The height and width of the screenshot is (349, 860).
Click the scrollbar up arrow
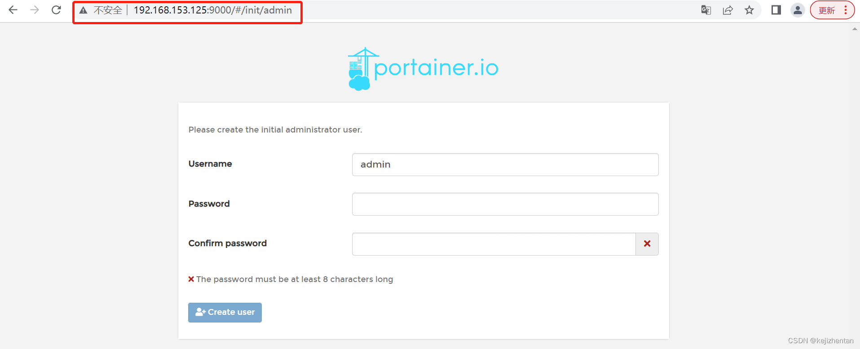[x=855, y=29]
